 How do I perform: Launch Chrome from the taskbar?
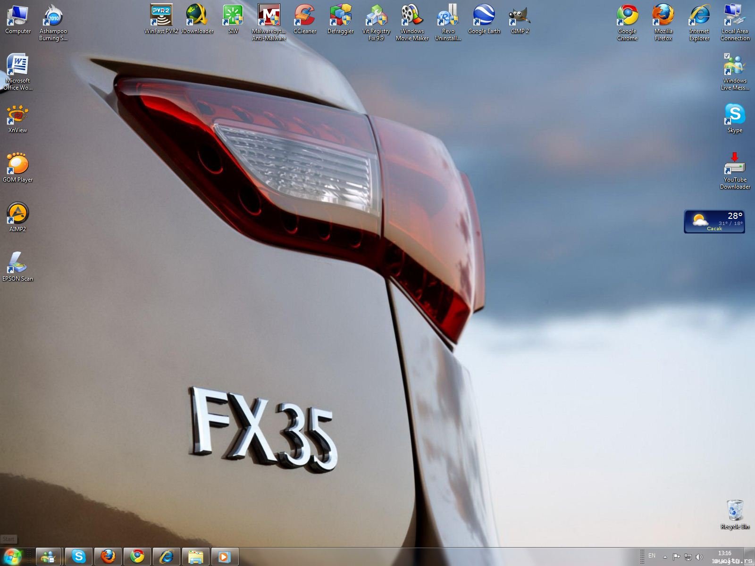click(x=137, y=557)
